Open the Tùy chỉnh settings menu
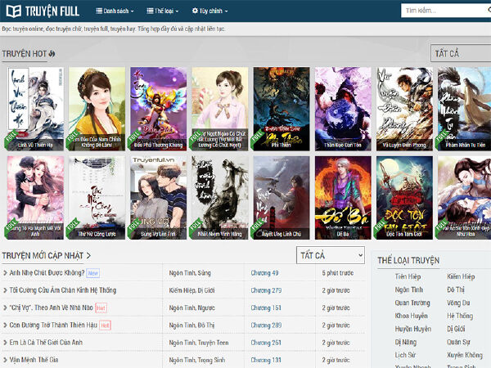Viewport: 491px width, 368px height. coord(209,11)
